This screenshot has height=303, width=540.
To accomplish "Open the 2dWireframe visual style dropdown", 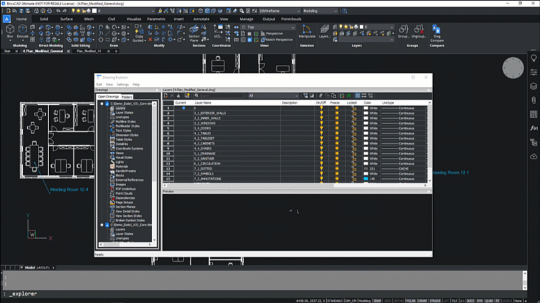I will 279,11.
